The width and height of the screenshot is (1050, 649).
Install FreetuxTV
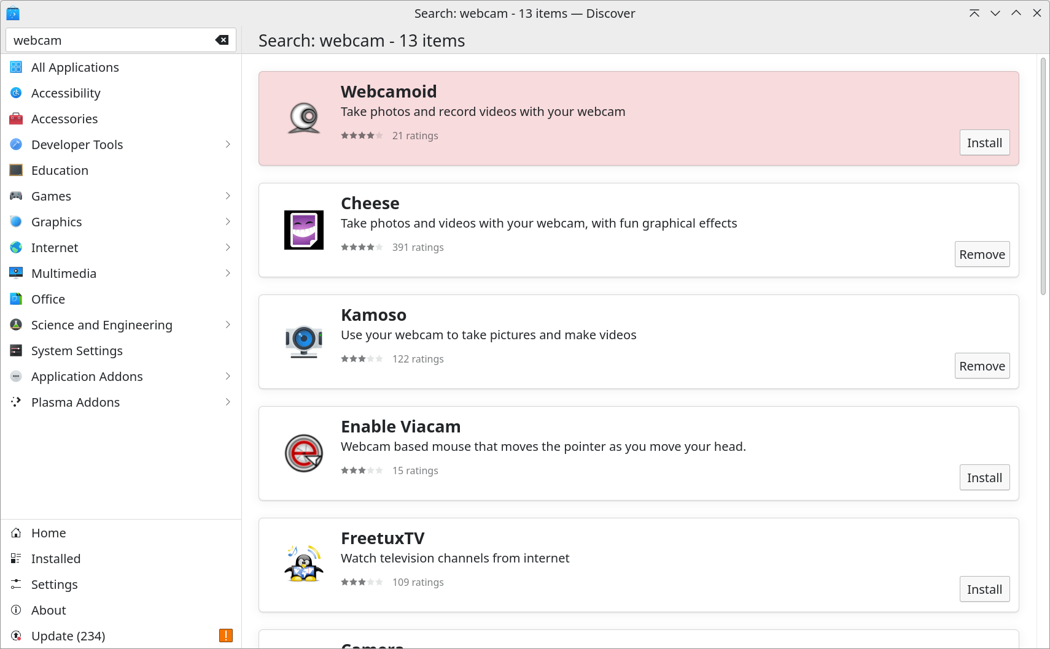[x=984, y=589]
